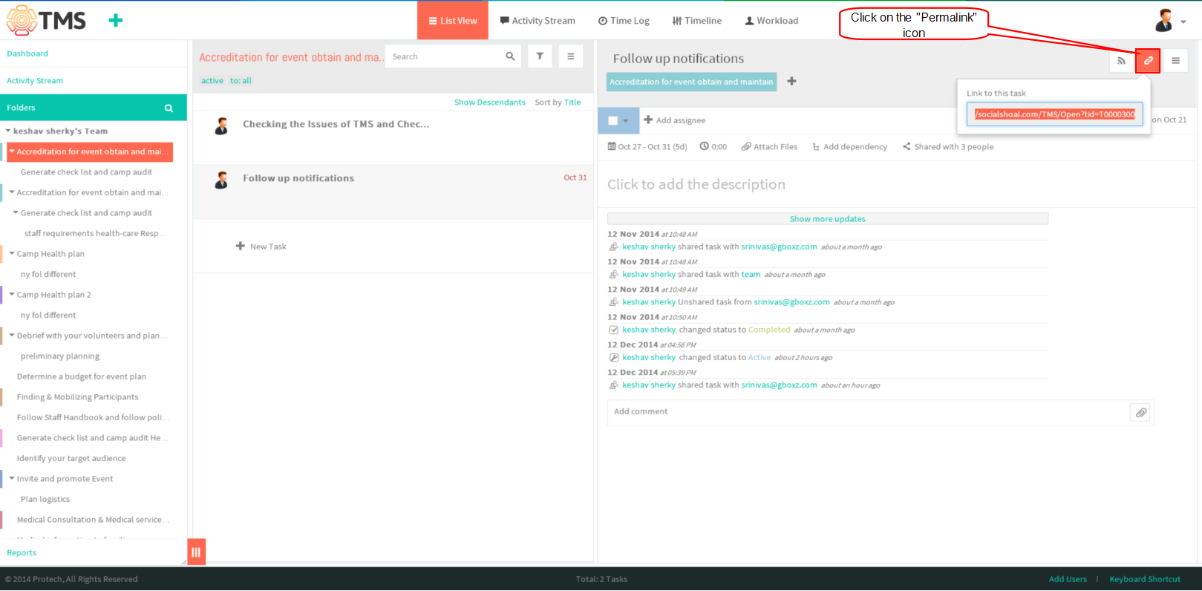The width and height of the screenshot is (1202, 591).
Task: Switch to Activity Stream tab
Action: (538, 21)
